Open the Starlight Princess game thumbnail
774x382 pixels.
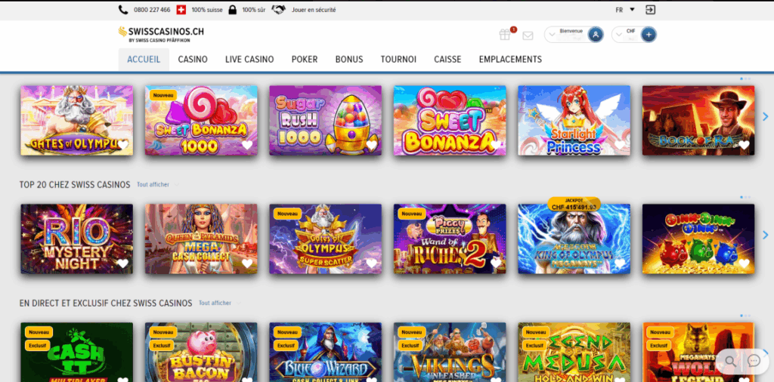(x=574, y=120)
